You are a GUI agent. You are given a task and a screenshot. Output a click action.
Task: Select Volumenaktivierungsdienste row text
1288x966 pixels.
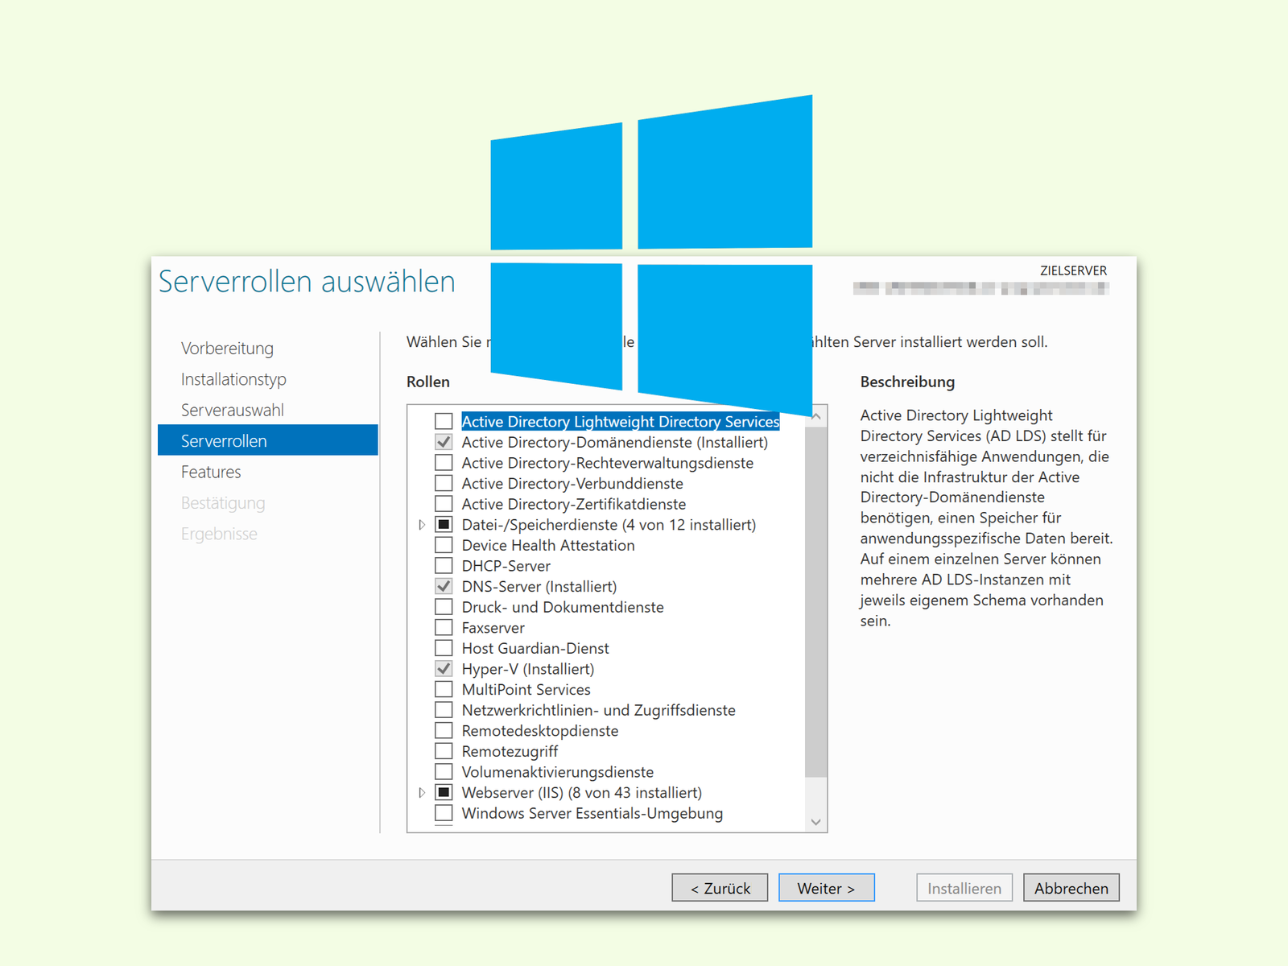click(x=558, y=772)
